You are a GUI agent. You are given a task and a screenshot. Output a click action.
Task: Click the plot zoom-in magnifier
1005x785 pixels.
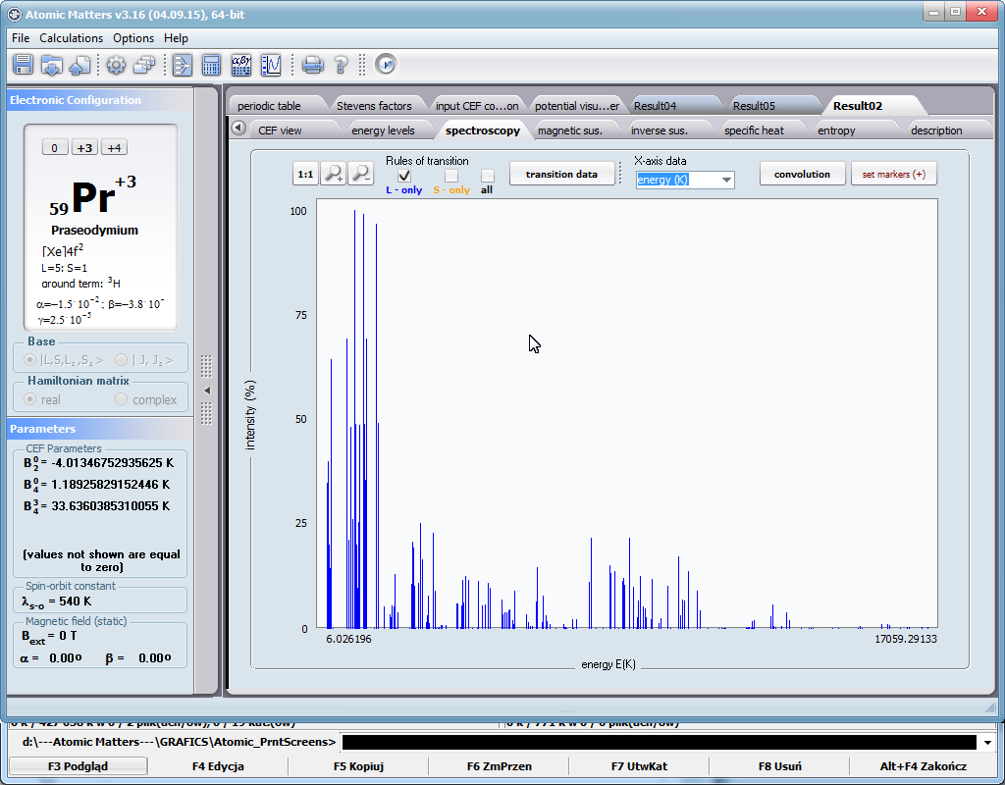tap(332, 173)
